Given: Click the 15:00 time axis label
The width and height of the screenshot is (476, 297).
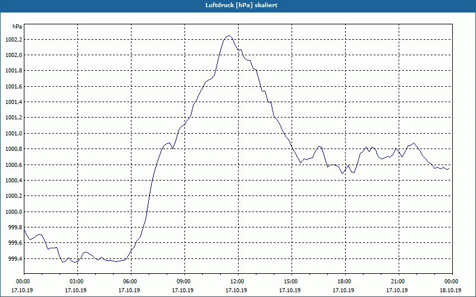Looking at the screenshot, I should click(x=290, y=282).
